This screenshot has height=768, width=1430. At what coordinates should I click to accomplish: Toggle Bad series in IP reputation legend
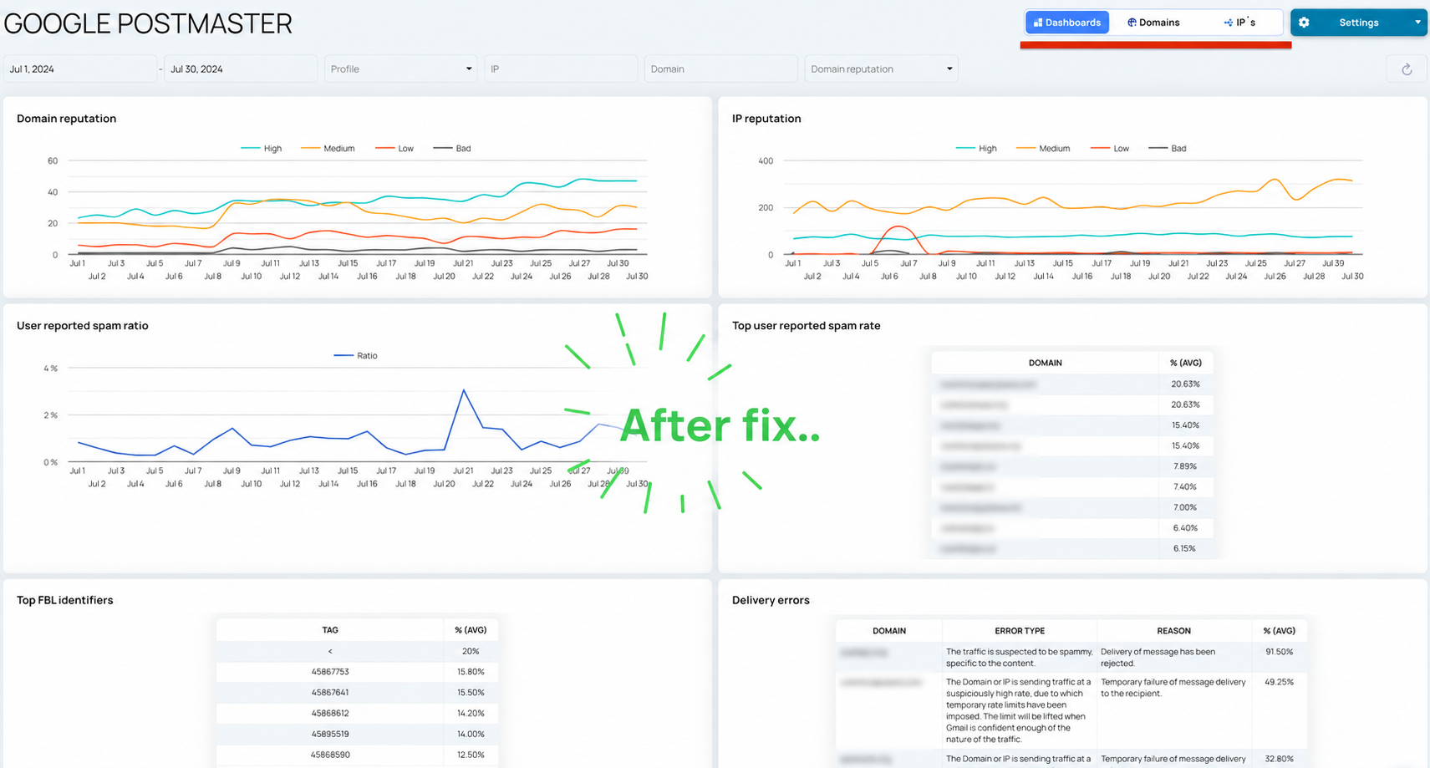coord(1168,149)
